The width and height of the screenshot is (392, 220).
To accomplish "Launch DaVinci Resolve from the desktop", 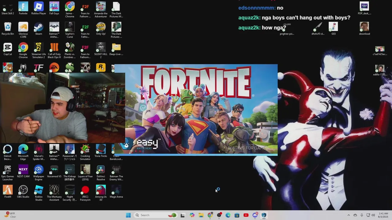I will [101, 173].
